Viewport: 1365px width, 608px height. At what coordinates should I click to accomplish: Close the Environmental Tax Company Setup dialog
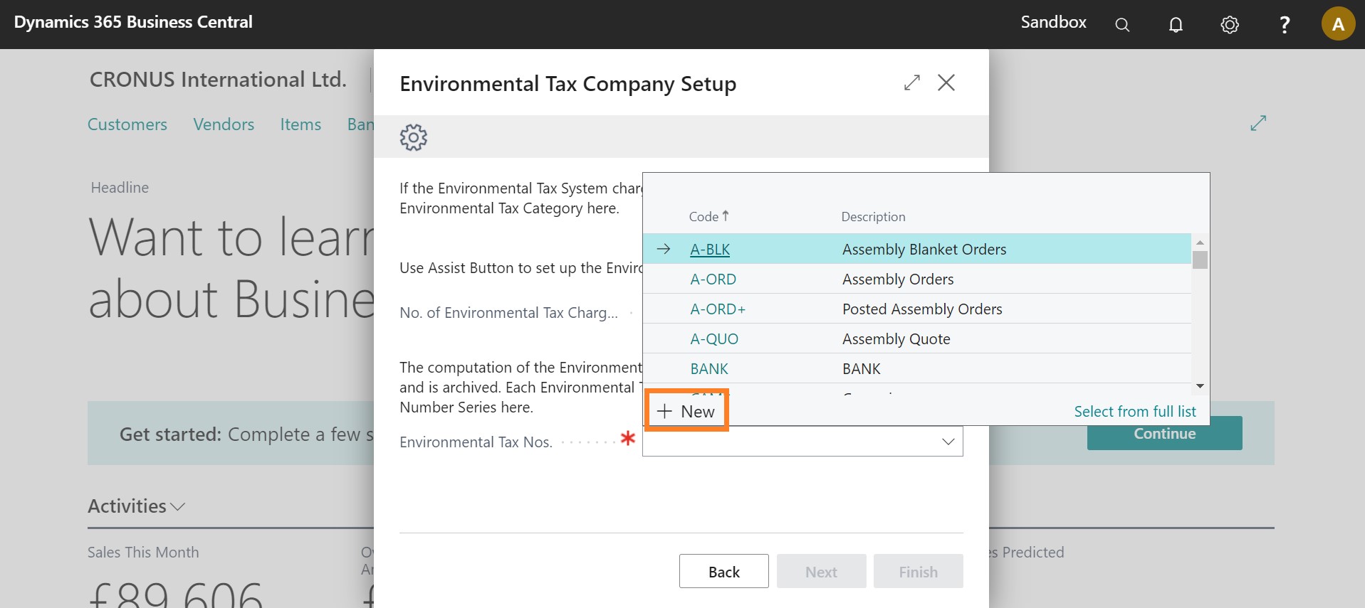tap(946, 83)
